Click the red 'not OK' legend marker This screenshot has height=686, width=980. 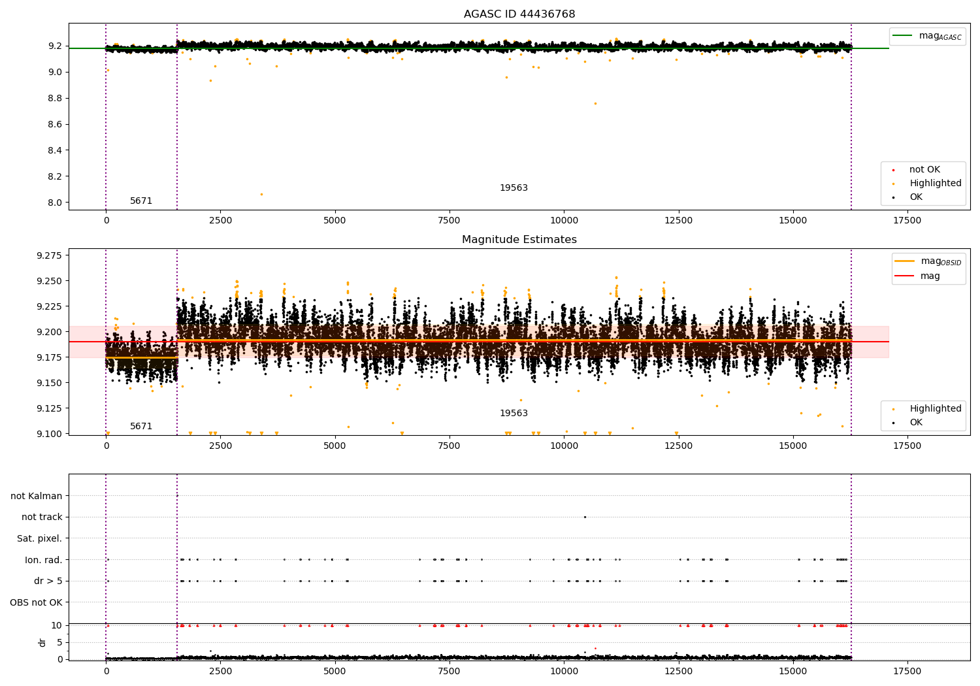click(893, 170)
